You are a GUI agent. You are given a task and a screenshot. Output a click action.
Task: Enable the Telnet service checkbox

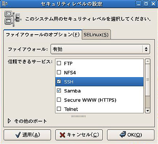(x=59, y=109)
